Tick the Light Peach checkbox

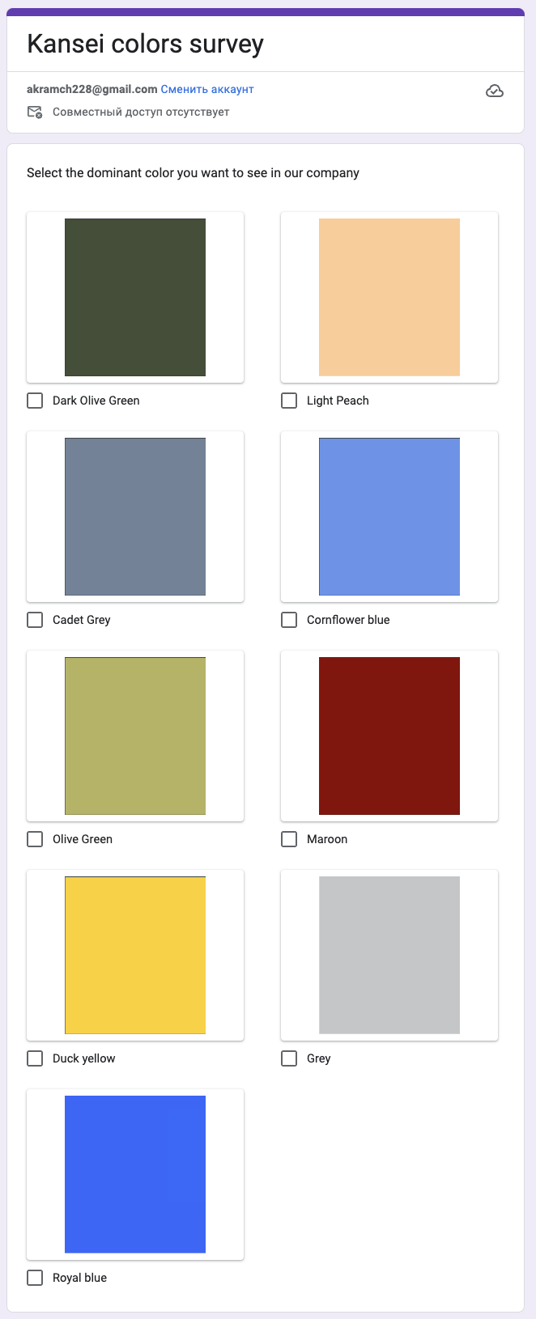click(x=289, y=401)
